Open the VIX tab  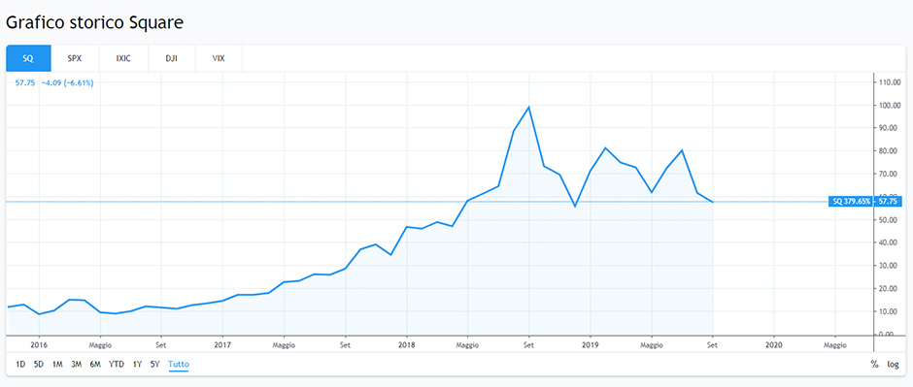(219, 58)
